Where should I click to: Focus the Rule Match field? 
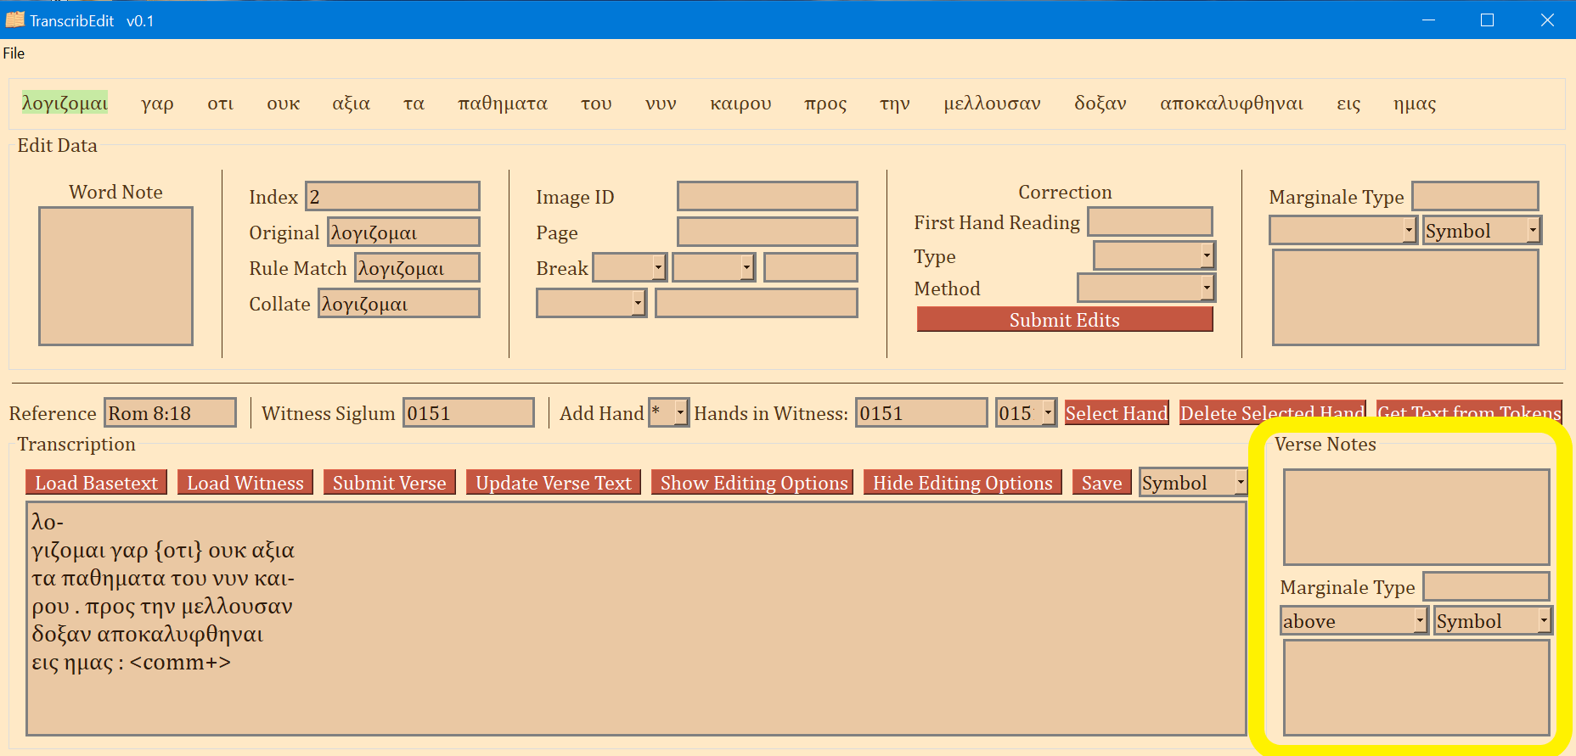[417, 267]
